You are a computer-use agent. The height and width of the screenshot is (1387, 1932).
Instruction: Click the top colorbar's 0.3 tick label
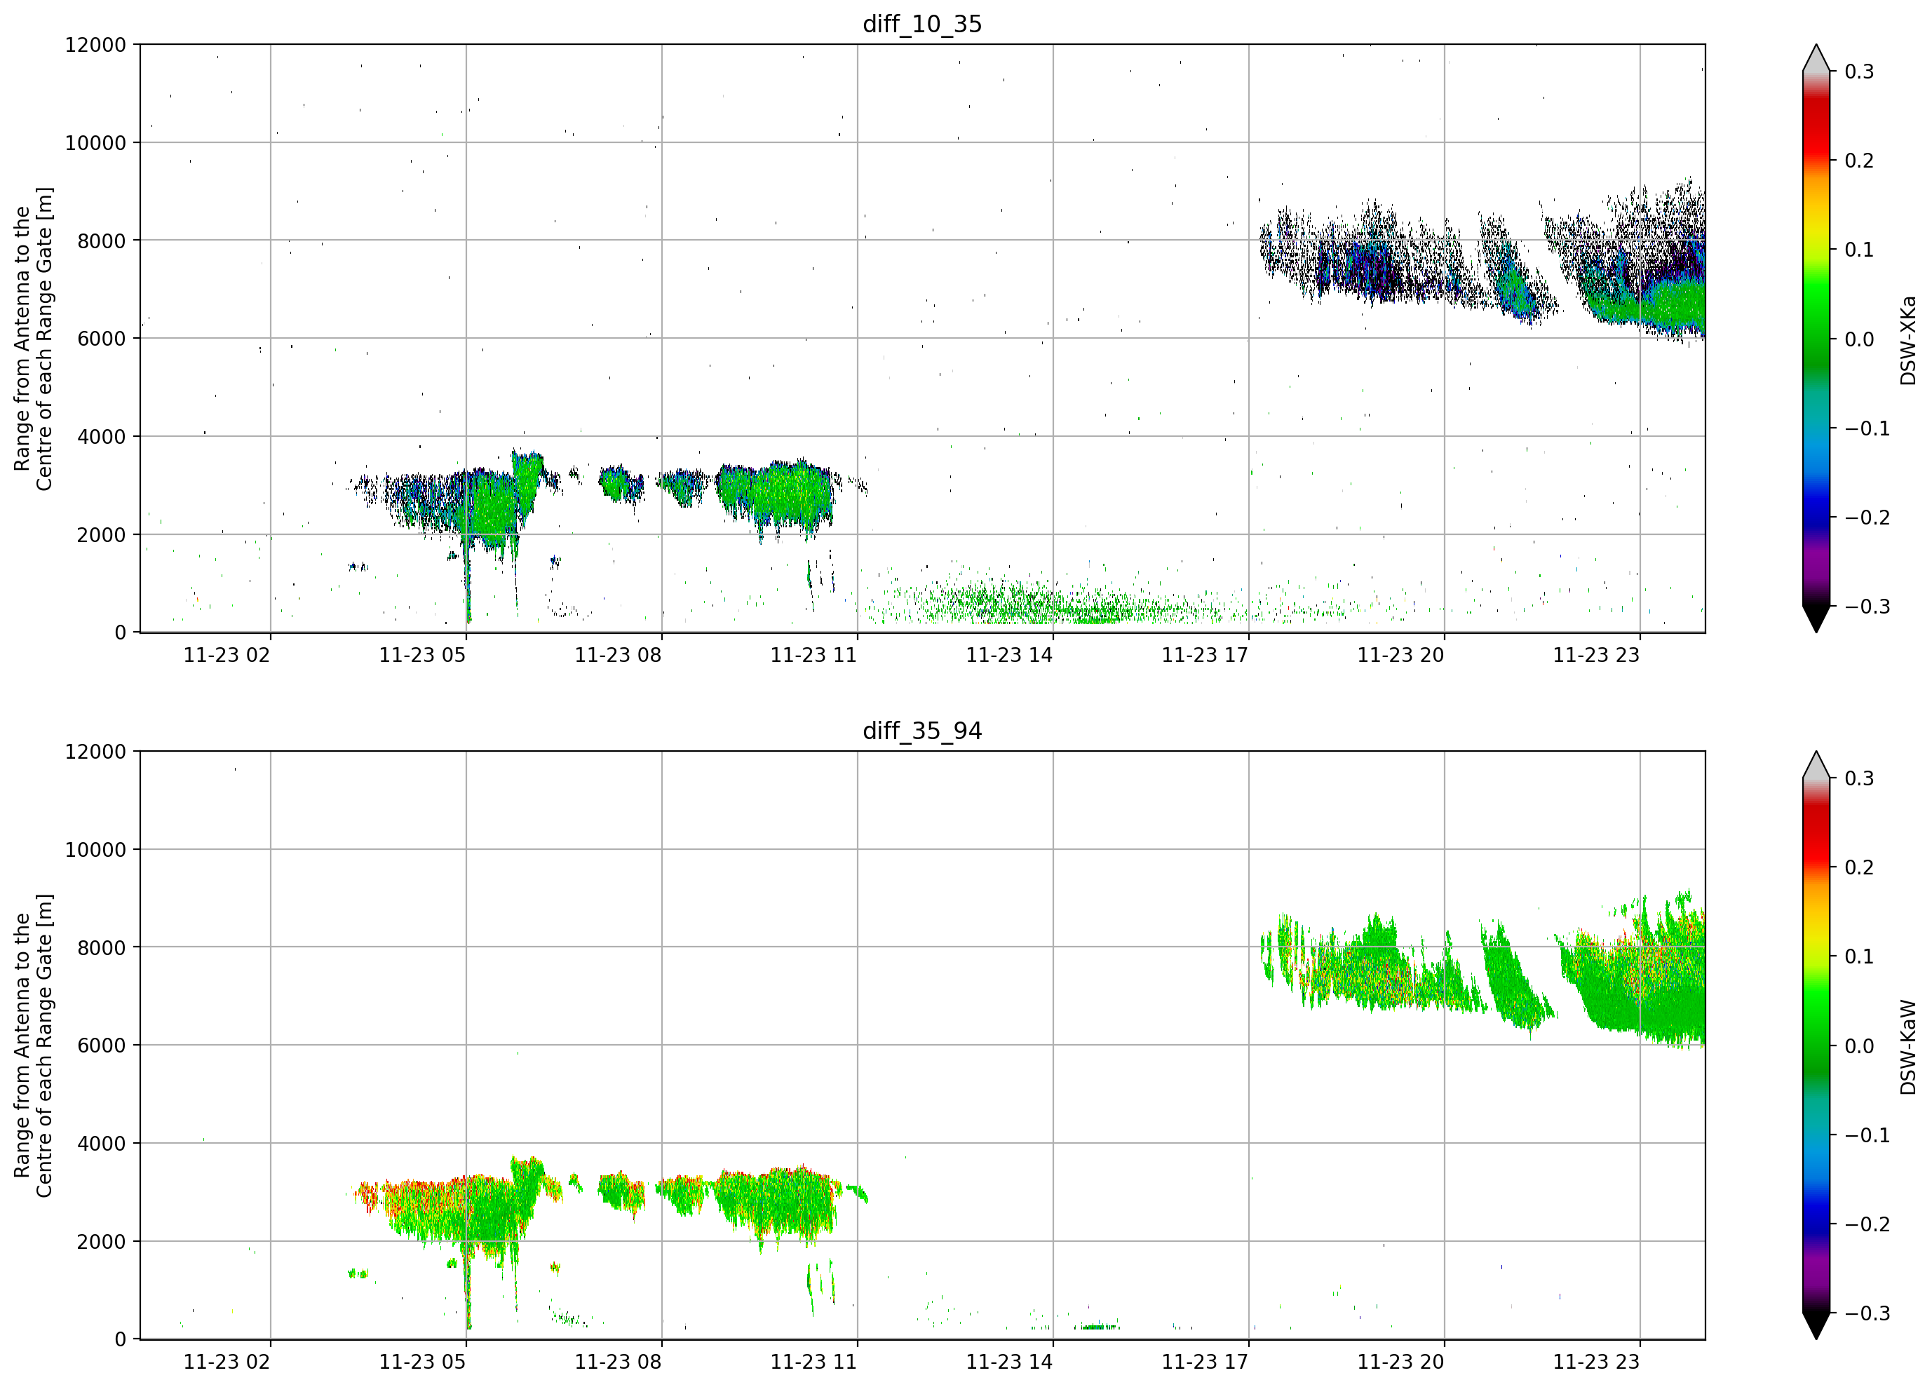(x=1860, y=72)
